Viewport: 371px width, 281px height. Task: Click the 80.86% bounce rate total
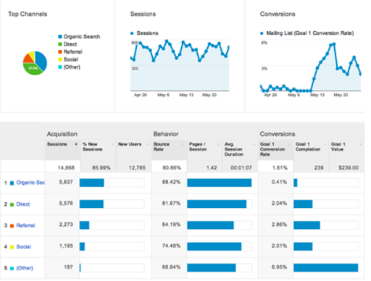172,167
